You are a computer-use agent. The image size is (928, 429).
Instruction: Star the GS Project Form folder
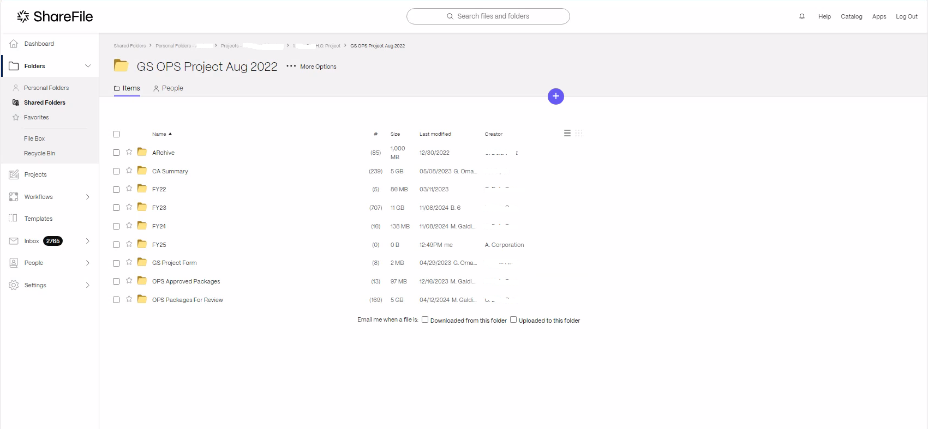pyautogui.click(x=129, y=262)
